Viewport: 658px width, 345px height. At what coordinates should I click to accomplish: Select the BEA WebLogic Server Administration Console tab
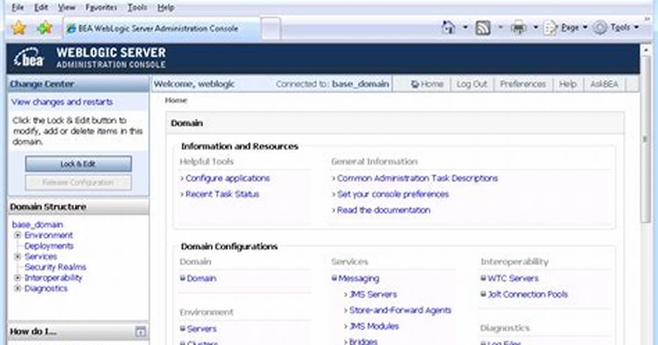coord(162,29)
